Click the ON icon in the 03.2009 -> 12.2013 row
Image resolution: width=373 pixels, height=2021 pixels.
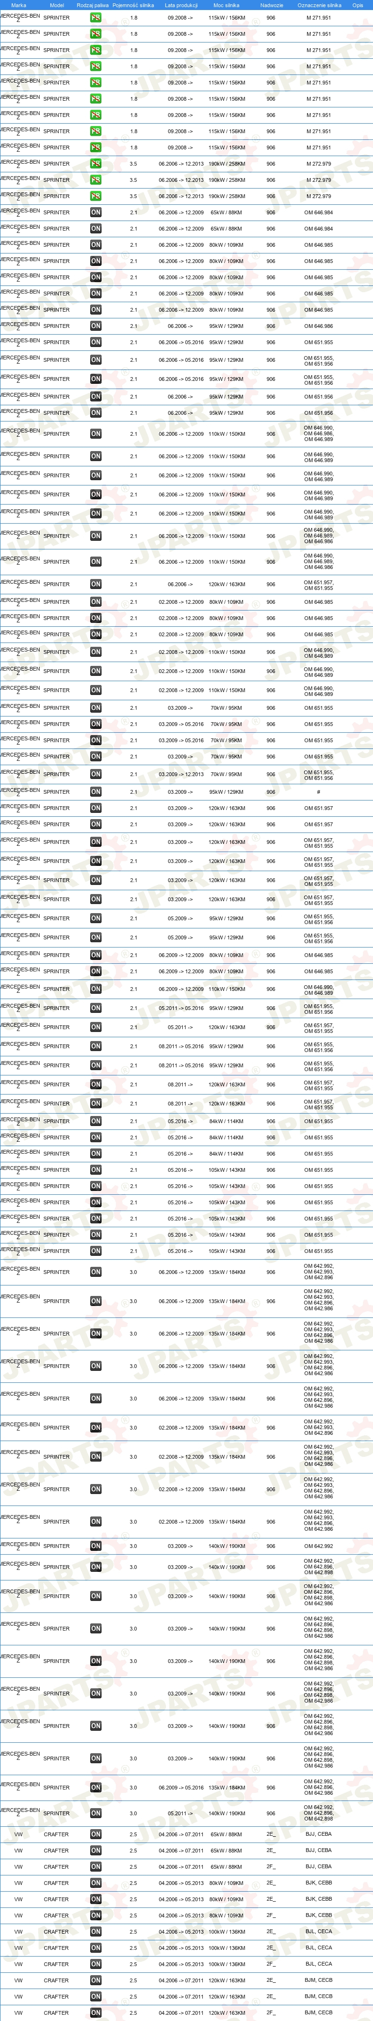tap(95, 774)
